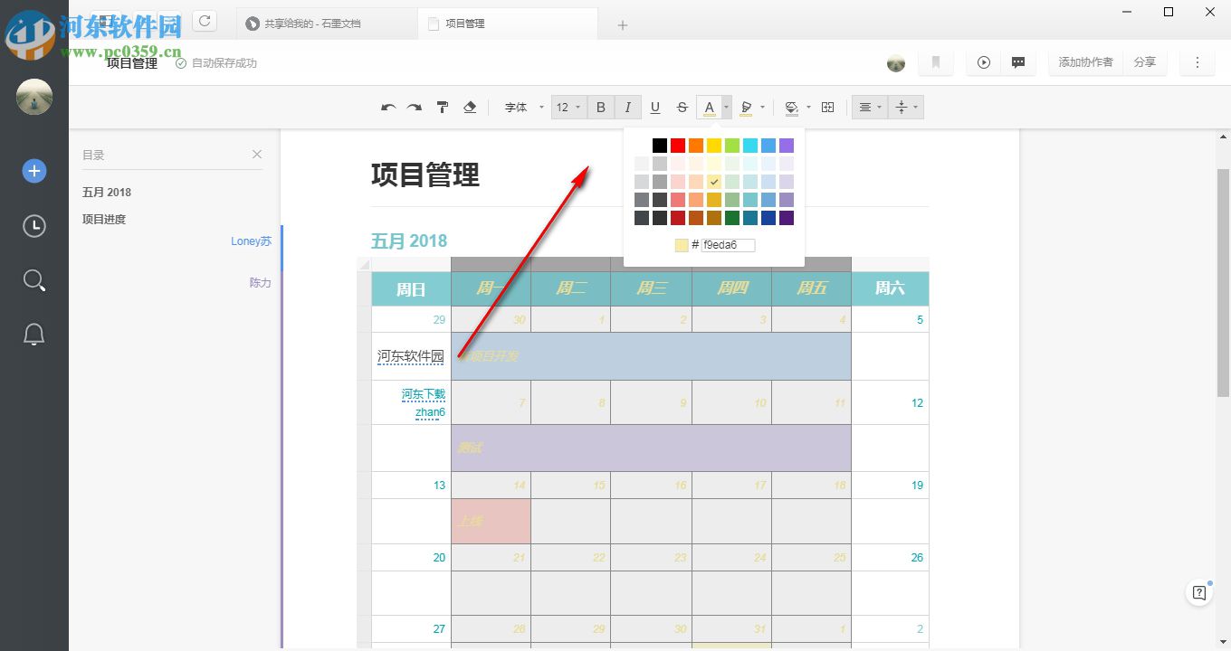The height and width of the screenshot is (651, 1231).
Task: Pick the bright red color swatch
Action: coord(678,146)
